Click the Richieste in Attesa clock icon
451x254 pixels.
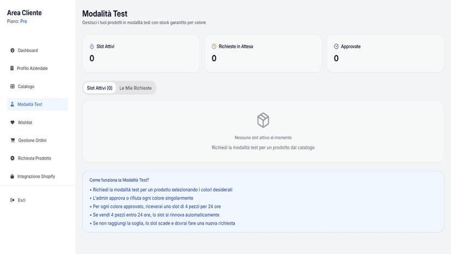(x=214, y=46)
